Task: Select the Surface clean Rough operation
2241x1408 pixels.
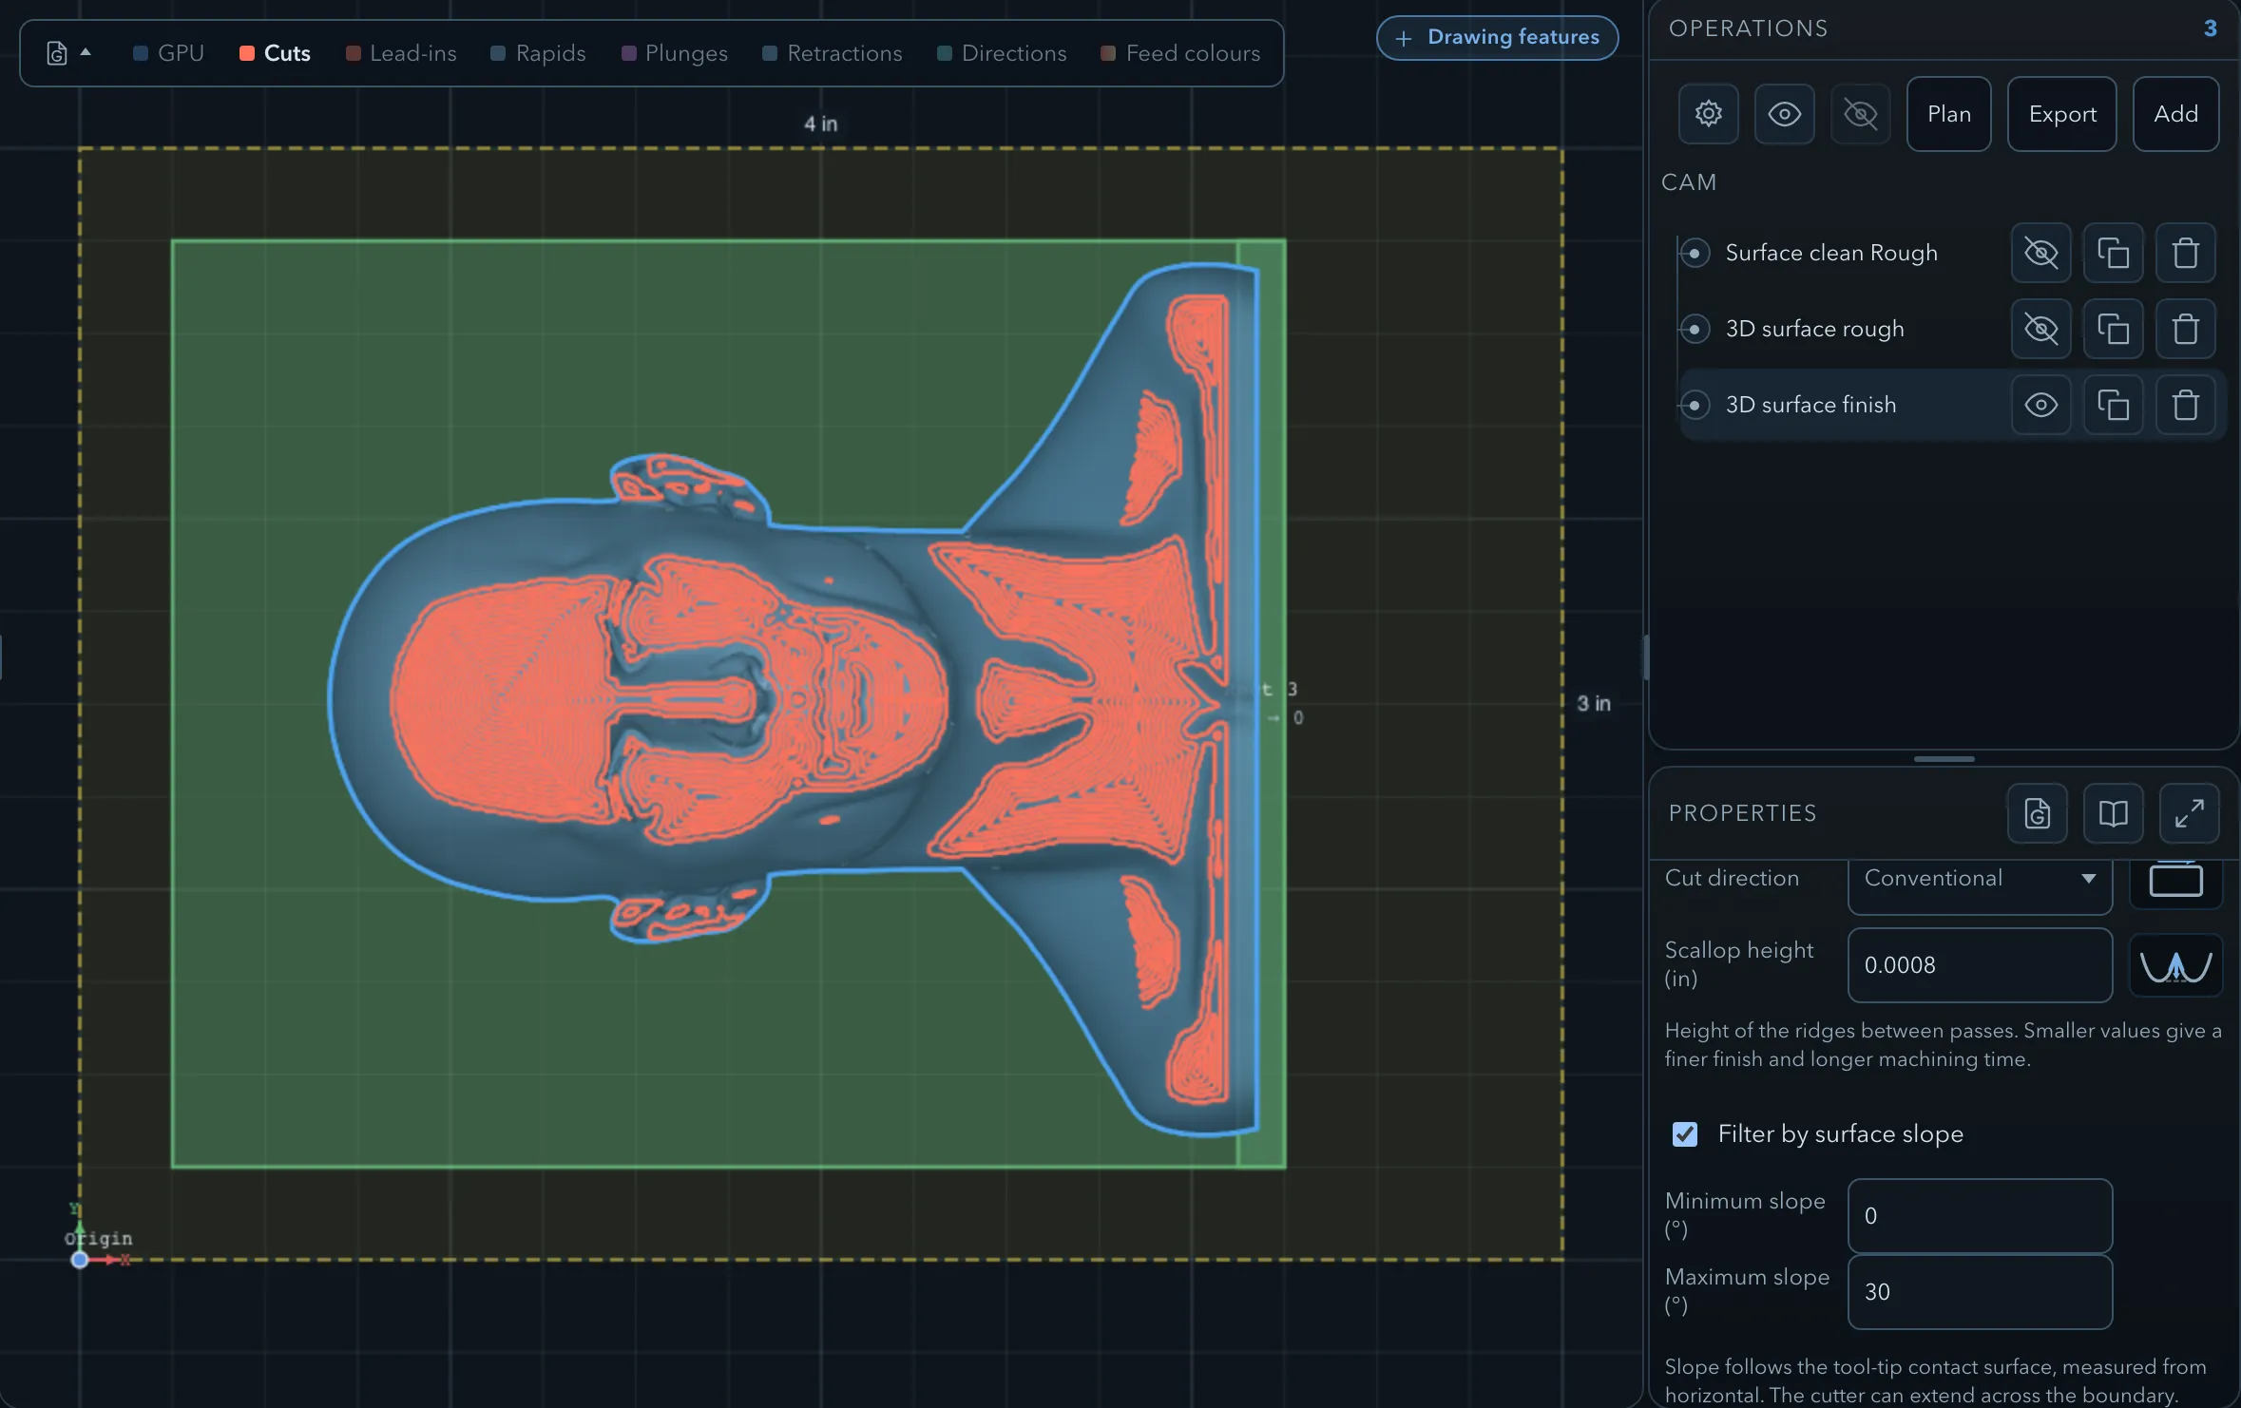Action: tap(1830, 253)
